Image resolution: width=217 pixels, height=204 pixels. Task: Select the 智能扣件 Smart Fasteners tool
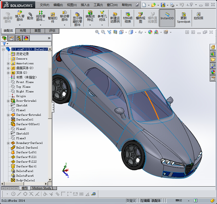[53, 17]
